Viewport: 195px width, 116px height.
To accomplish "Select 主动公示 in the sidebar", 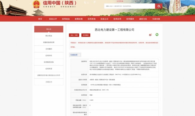I will 49,82.
